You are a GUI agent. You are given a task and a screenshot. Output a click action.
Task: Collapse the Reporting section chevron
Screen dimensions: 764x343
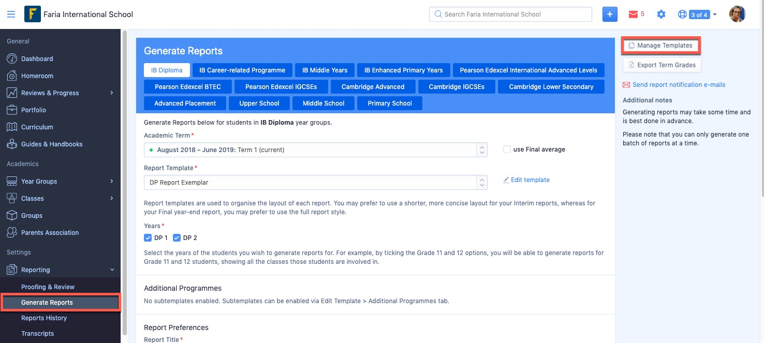point(112,270)
